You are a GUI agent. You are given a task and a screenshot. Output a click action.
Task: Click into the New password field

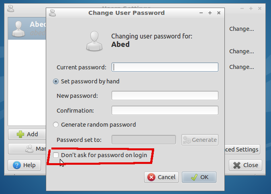pyautogui.click(x=165, y=96)
